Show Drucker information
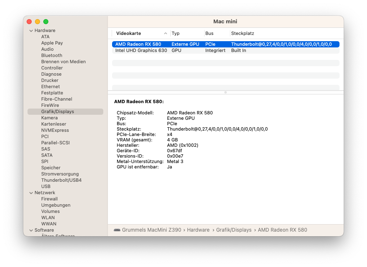 [50, 80]
